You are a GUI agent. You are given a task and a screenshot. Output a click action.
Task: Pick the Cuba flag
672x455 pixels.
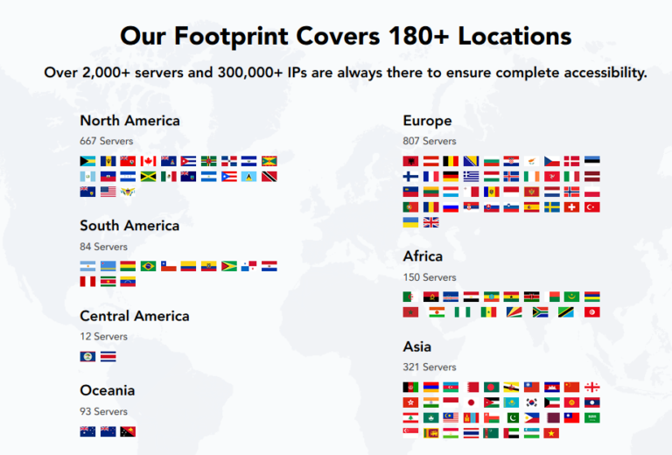pos(189,161)
